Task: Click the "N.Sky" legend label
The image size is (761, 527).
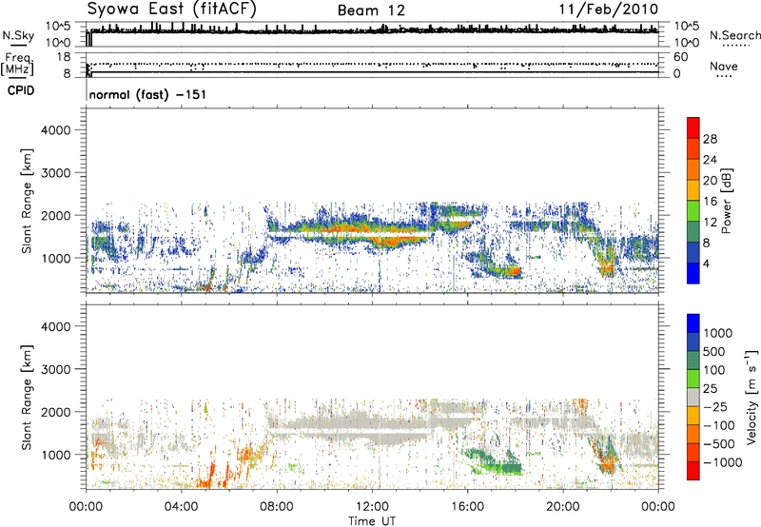Action: pyautogui.click(x=18, y=36)
